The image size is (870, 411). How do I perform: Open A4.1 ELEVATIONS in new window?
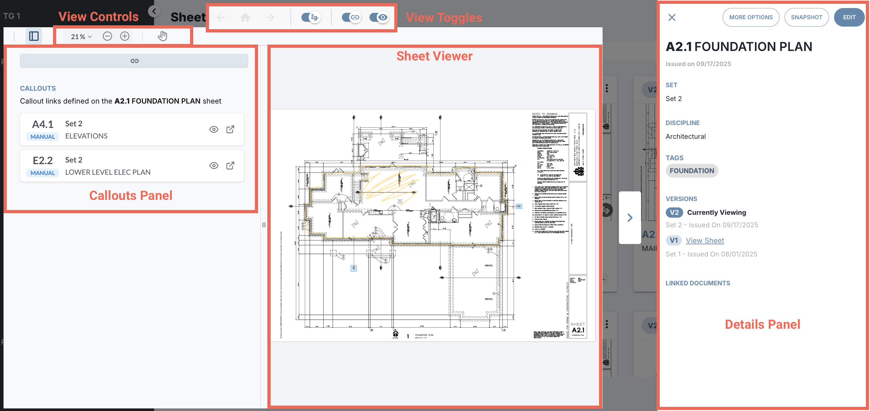[230, 130]
